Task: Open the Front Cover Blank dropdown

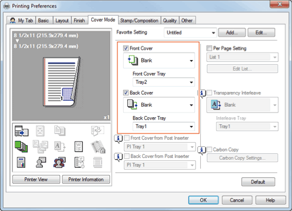Action: (159, 61)
